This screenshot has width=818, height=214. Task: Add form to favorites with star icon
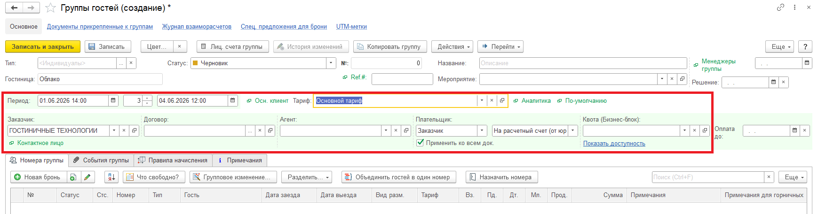[x=50, y=8]
